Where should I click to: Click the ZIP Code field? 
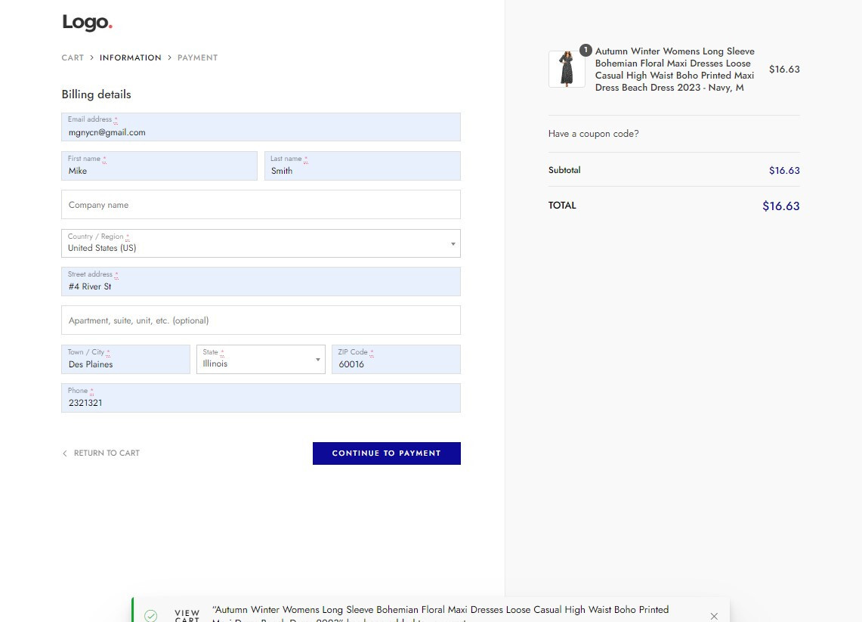click(396, 359)
